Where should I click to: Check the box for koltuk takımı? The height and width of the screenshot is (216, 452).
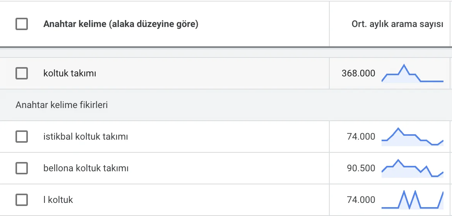coord(22,73)
